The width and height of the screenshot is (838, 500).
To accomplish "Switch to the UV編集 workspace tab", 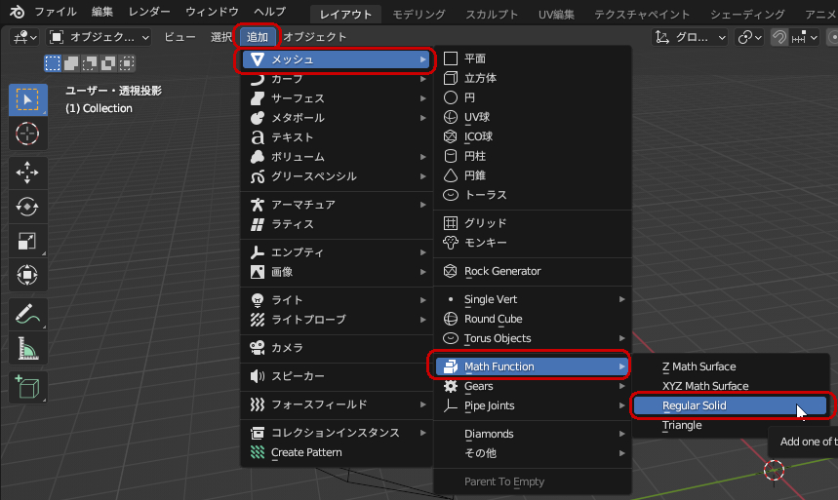I will [x=556, y=15].
